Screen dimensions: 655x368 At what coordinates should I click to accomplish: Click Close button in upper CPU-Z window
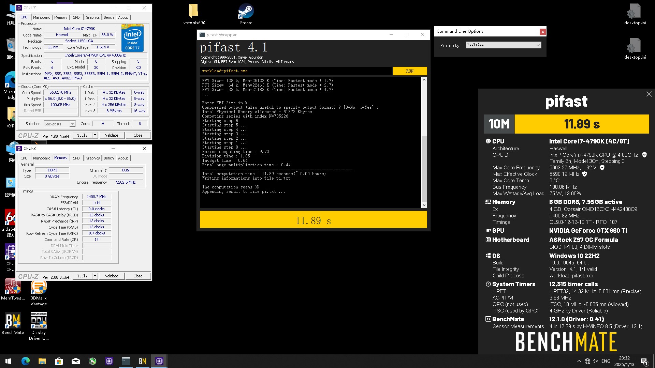coord(138,135)
